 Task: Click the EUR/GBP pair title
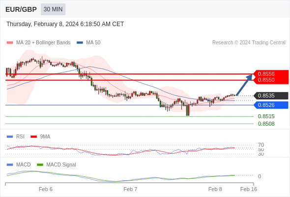tap(21, 9)
